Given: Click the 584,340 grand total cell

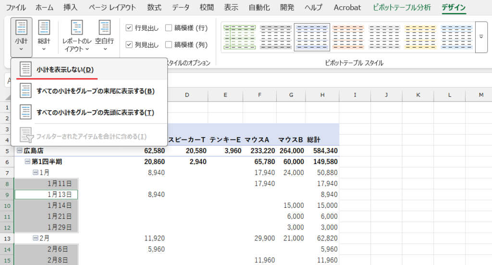Looking at the screenshot, I should (322, 151).
